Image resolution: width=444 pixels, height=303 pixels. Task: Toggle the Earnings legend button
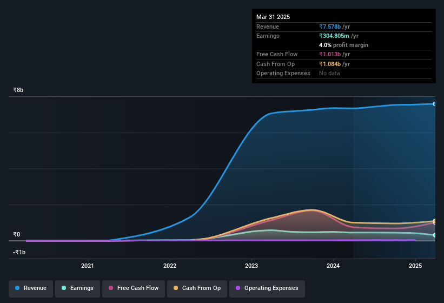77,288
